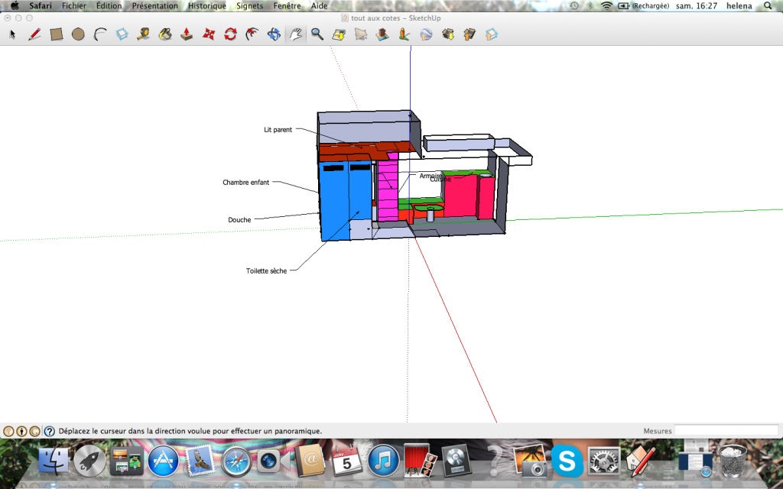
Task: Click the Share Model upload icon
Action: point(469,34)
